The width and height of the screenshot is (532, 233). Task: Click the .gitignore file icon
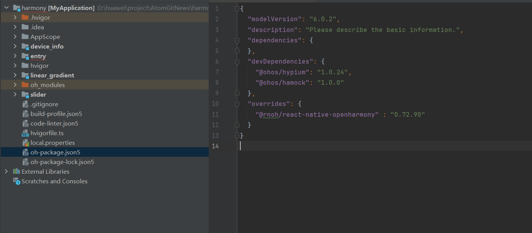click(25, 104)
